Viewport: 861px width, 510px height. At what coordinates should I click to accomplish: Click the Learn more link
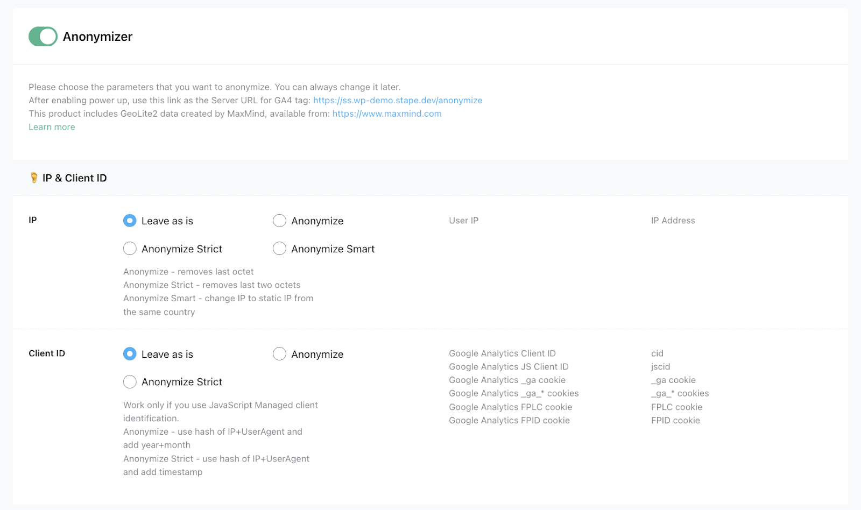click(x=52, y=127)
